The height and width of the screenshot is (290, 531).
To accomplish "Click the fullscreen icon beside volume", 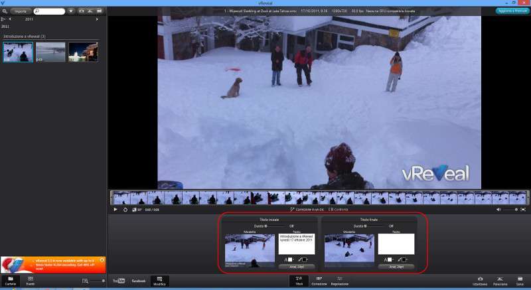I will click(523, 209).
